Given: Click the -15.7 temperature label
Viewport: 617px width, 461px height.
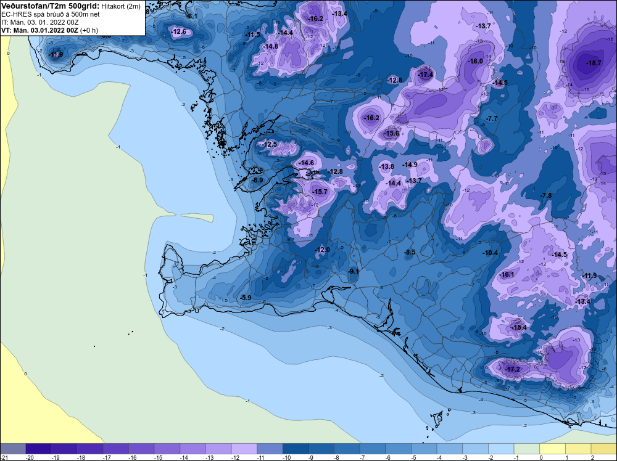Looking at the screenshot, I should click(320, 192).
